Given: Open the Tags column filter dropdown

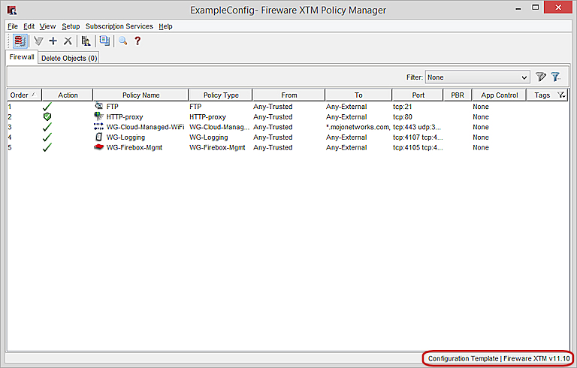Looking at the screenshot, I should click(x=562, y=95).
